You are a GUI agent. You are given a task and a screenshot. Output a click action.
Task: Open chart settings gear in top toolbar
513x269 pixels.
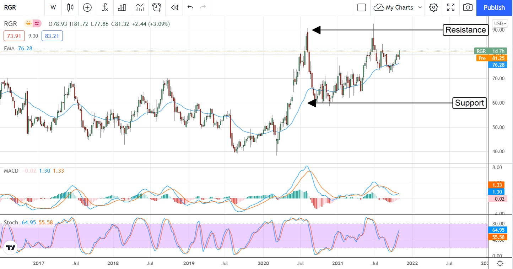[x=433, y=7]
